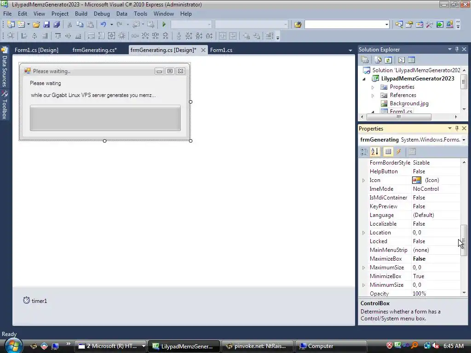The image size is (471, 353).
Task: Switch Properties to Categorized view
Action: click(x=364, y=152)
